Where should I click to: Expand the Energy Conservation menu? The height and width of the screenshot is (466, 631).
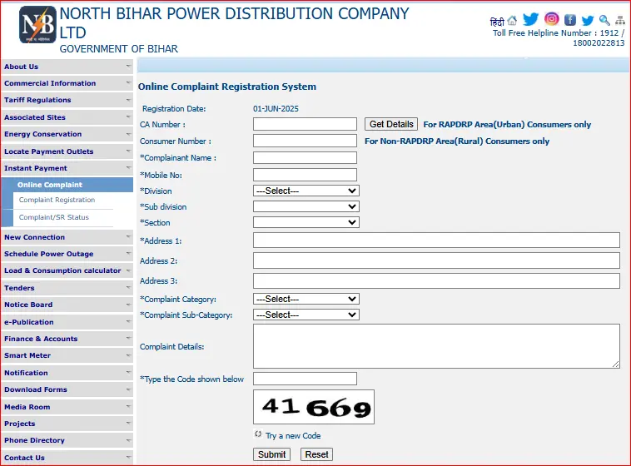pyautogui.click(x=67, y=134)
